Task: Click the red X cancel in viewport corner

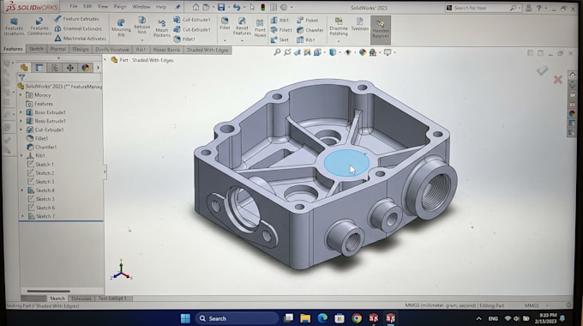Action: point(558,79)
